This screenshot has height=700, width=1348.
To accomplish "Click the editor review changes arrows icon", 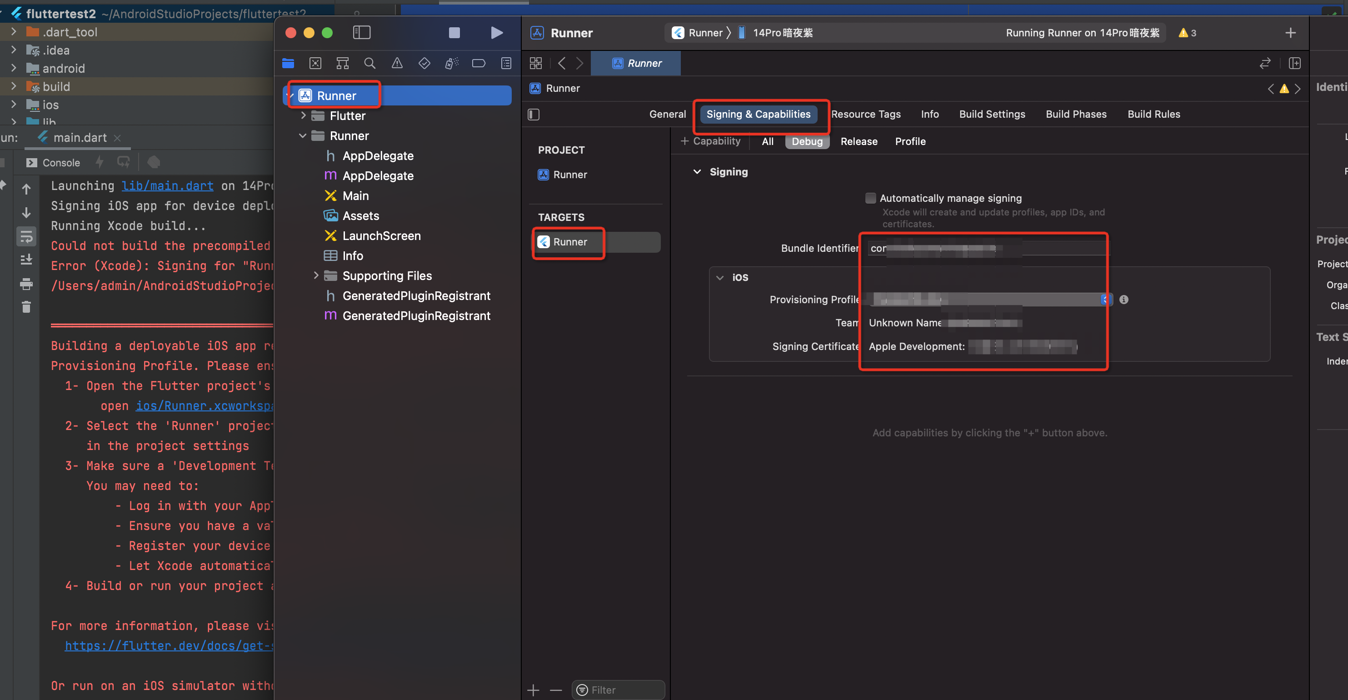I will click(x=1265, y=63).
